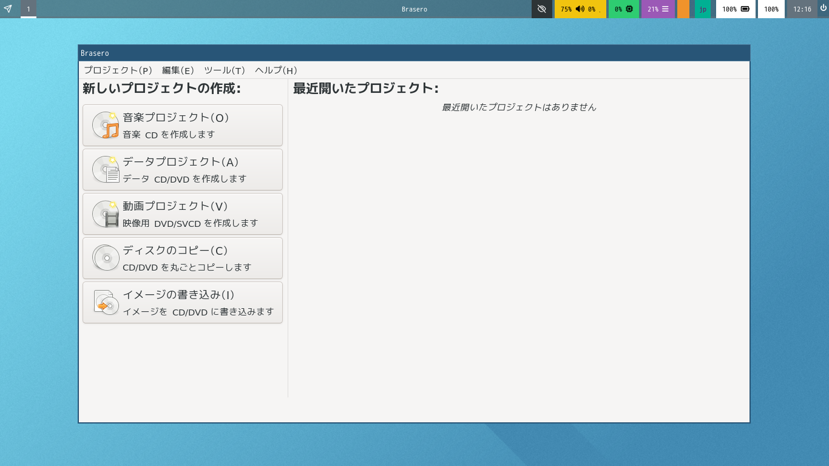Click the data disc document icon

[x=106, y=169]
